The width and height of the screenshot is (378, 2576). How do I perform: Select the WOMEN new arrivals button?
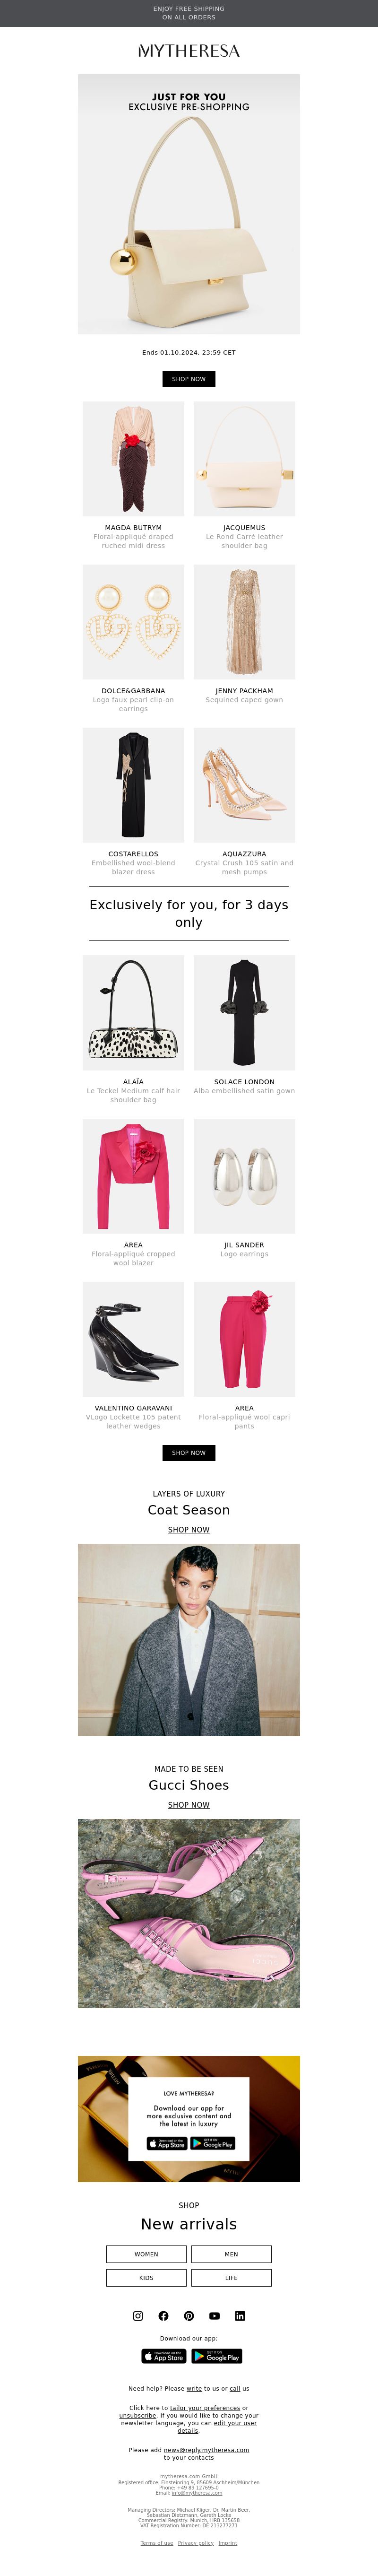pyautogui.click(x=146, y=2254)
